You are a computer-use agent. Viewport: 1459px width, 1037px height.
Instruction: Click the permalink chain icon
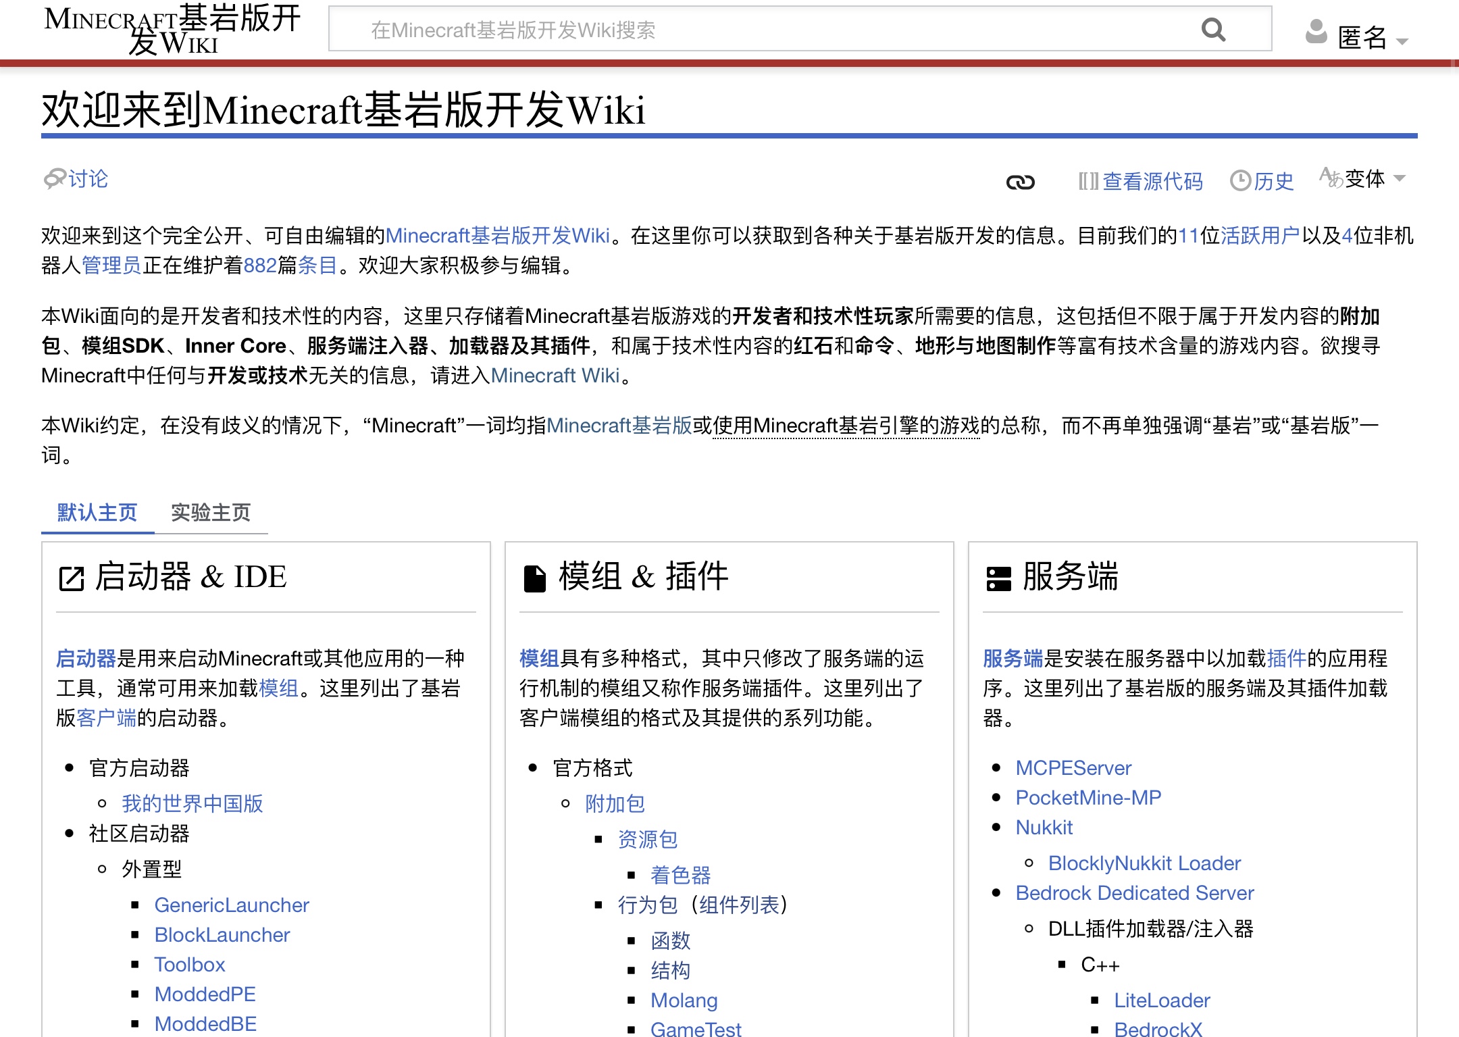(1020, 182)
